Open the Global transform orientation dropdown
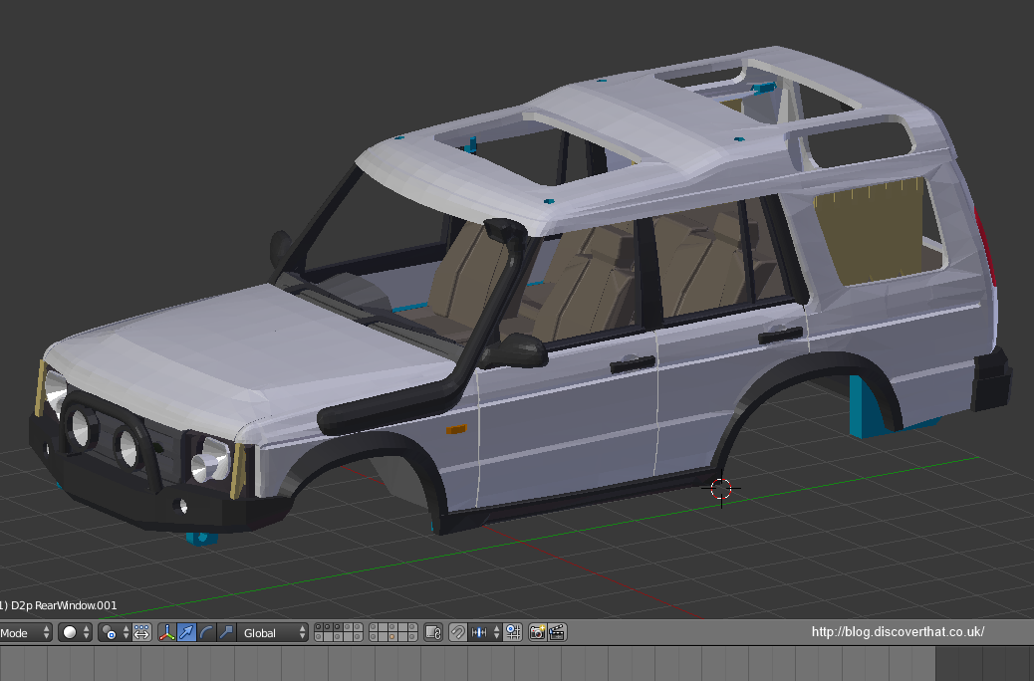This screenshot has height=681, width=1034. (265, 632)
